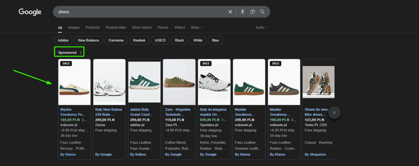Clear the search box with the X icon

click(x=230, y=12)
